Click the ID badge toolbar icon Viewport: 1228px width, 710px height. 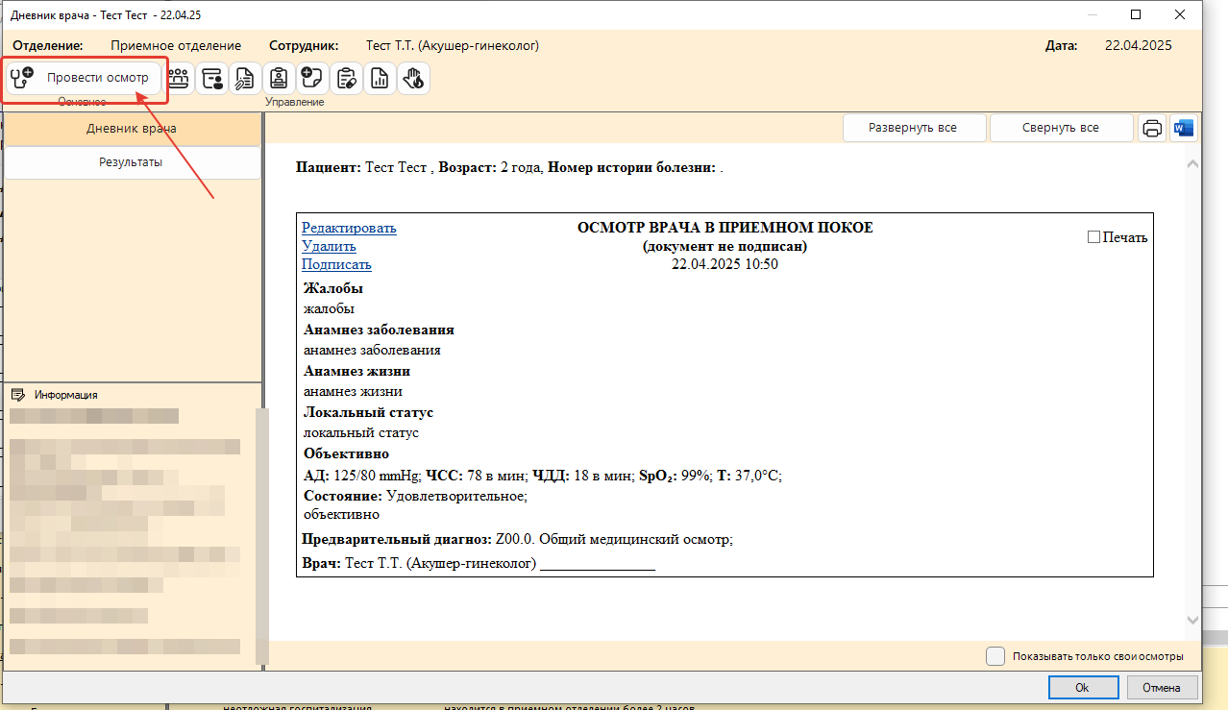279,79
